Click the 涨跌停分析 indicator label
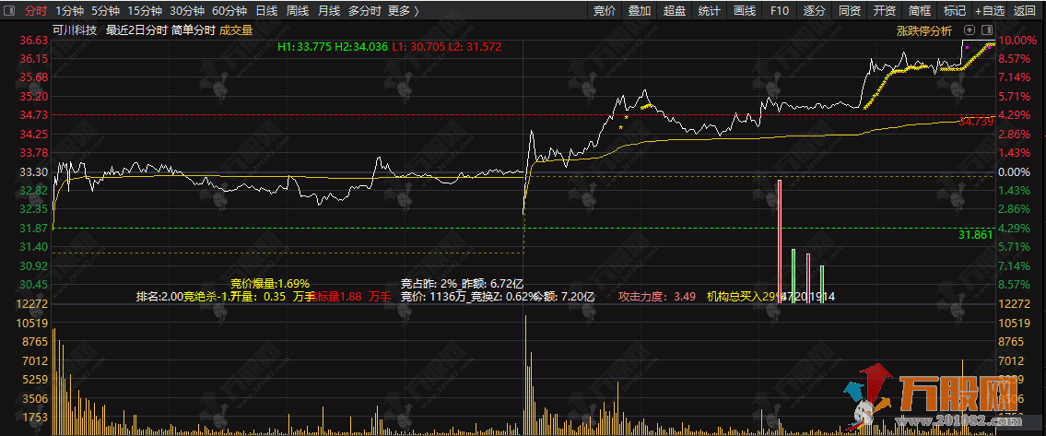1046x436 pixels. (923, 30)
